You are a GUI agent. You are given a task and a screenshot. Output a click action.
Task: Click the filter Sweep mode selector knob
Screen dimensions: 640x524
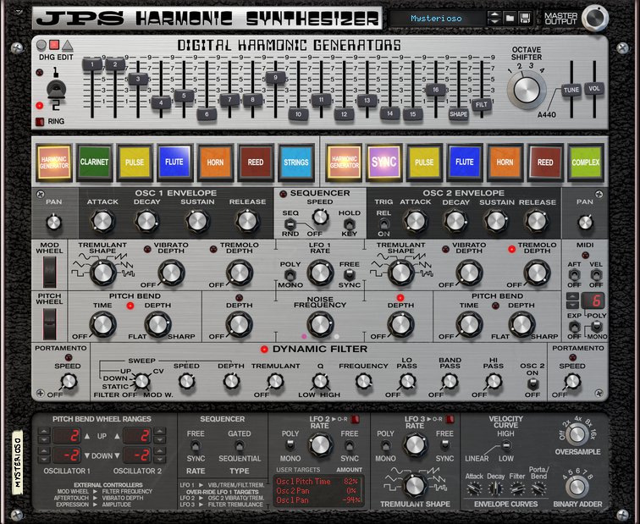(x=141, y=381)
